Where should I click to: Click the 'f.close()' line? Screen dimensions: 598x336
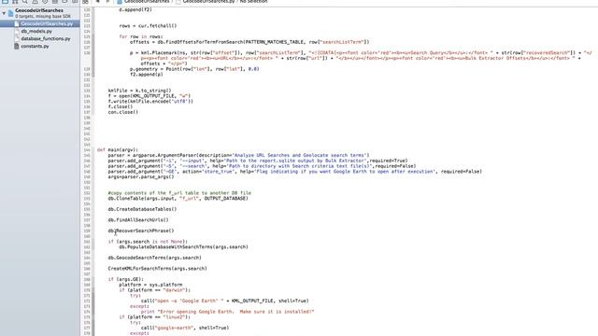(121, 106)
